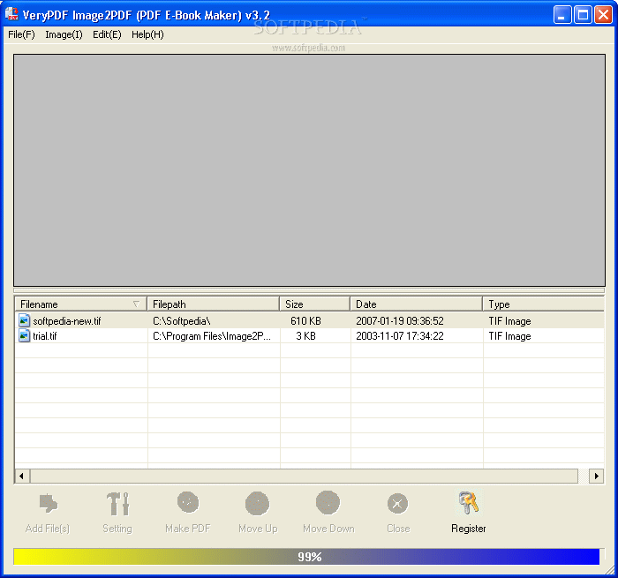Click the C:\Program Files\Image2P... filepath cell

(x=212, y=336)
